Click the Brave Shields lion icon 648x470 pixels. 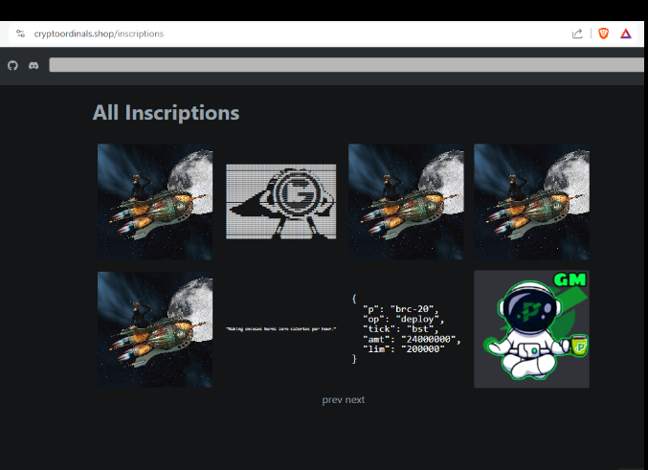603,34
